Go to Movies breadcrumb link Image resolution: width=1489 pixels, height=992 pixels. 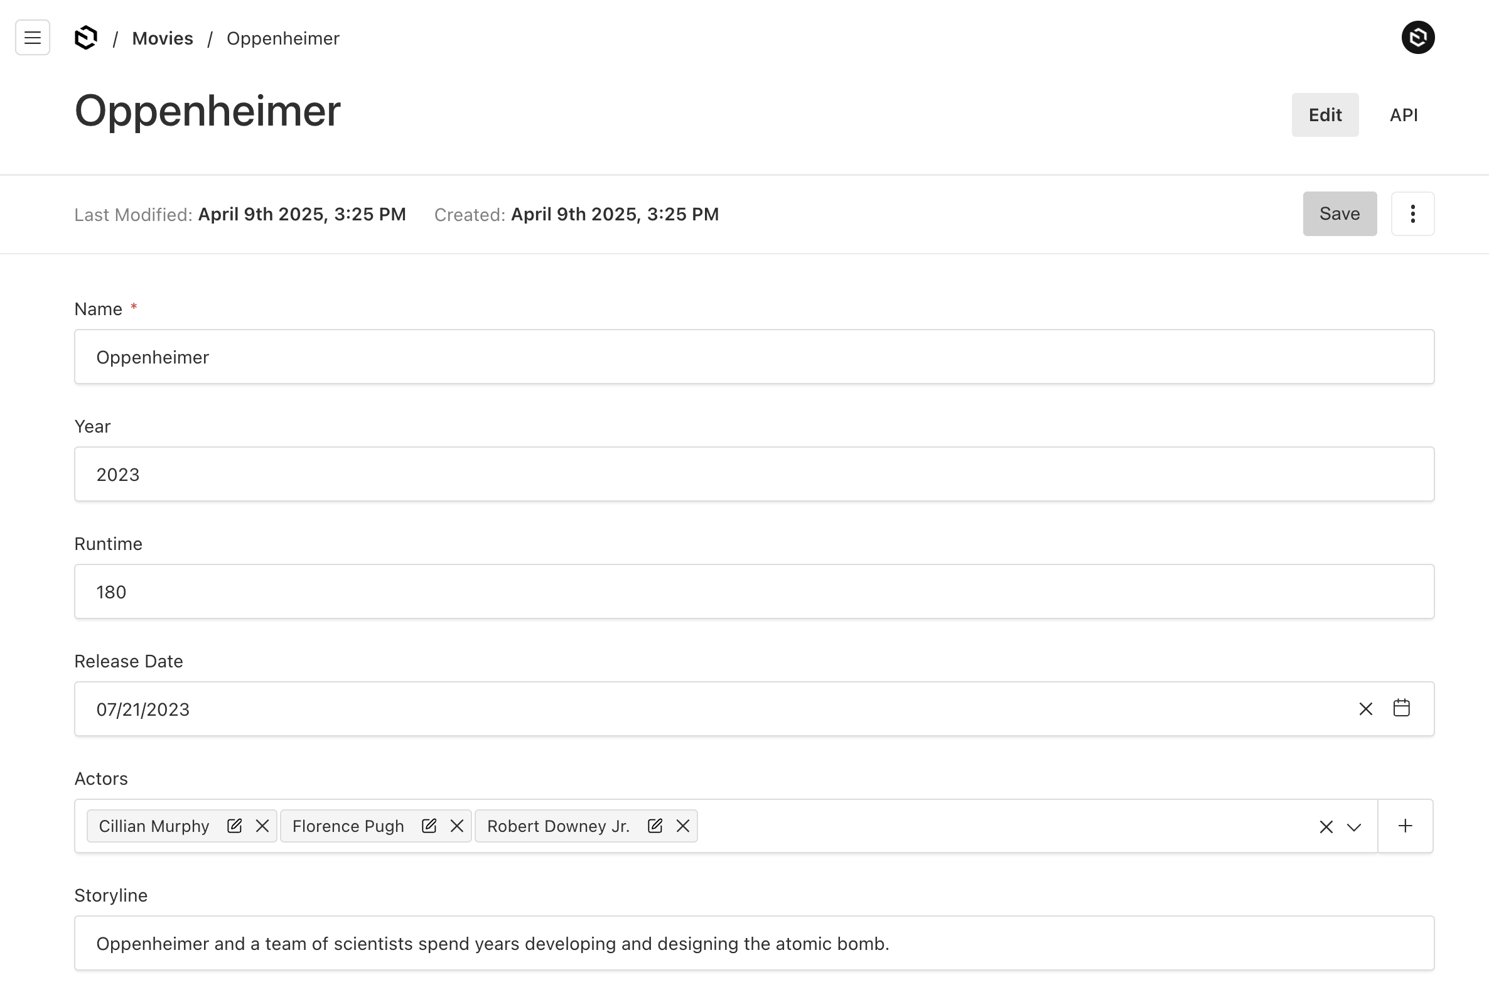(163, 38)
